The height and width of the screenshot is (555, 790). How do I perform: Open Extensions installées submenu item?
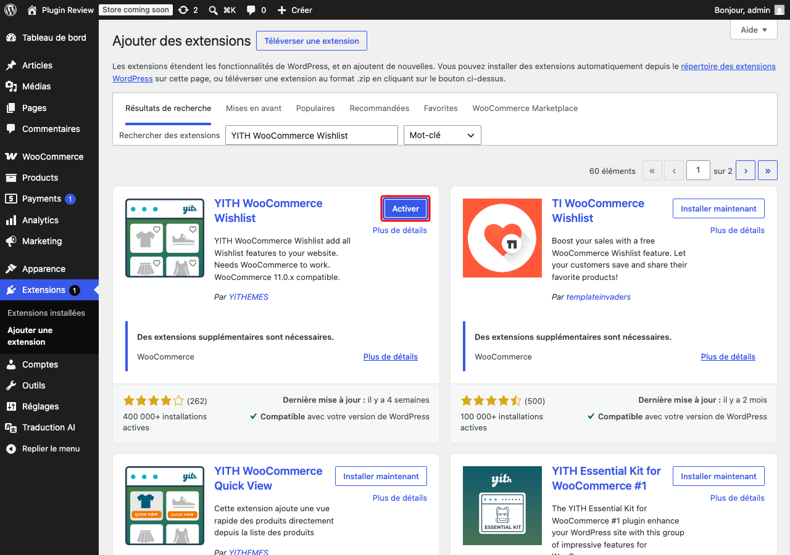click(x=46, y=313)
